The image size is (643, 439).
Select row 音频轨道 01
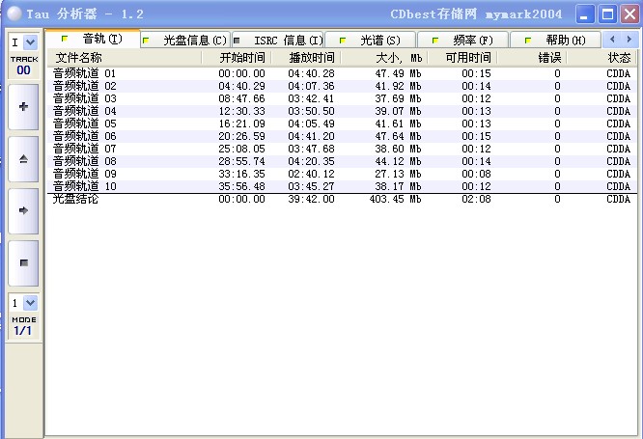(x=342, y=73)
